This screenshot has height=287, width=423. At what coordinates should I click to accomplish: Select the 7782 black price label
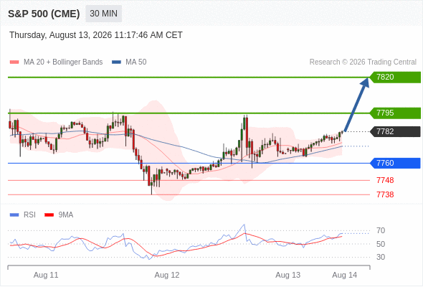point(395,132)
